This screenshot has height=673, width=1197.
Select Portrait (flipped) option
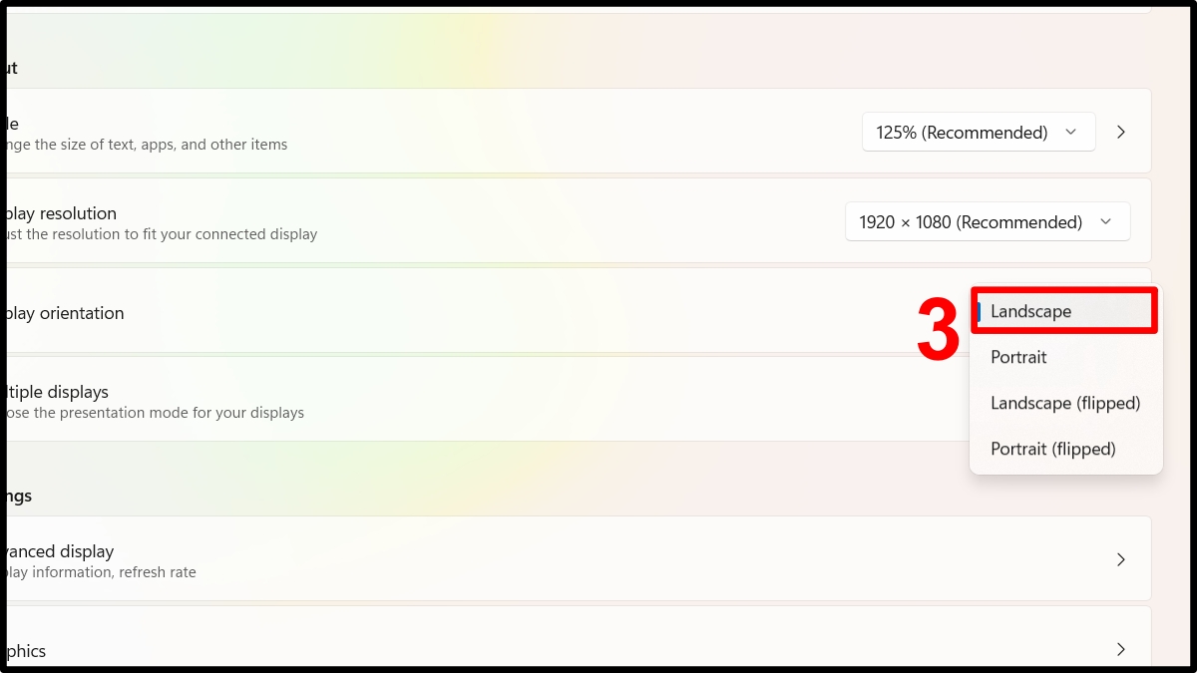tap(1052, 449)
